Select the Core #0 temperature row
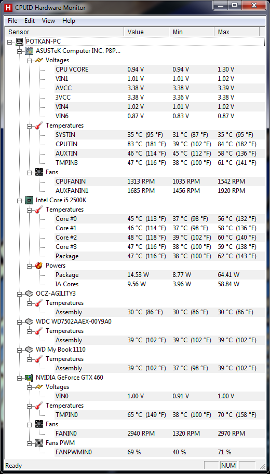This screenshot has height=474, width=270. click(x=159, y=218)
